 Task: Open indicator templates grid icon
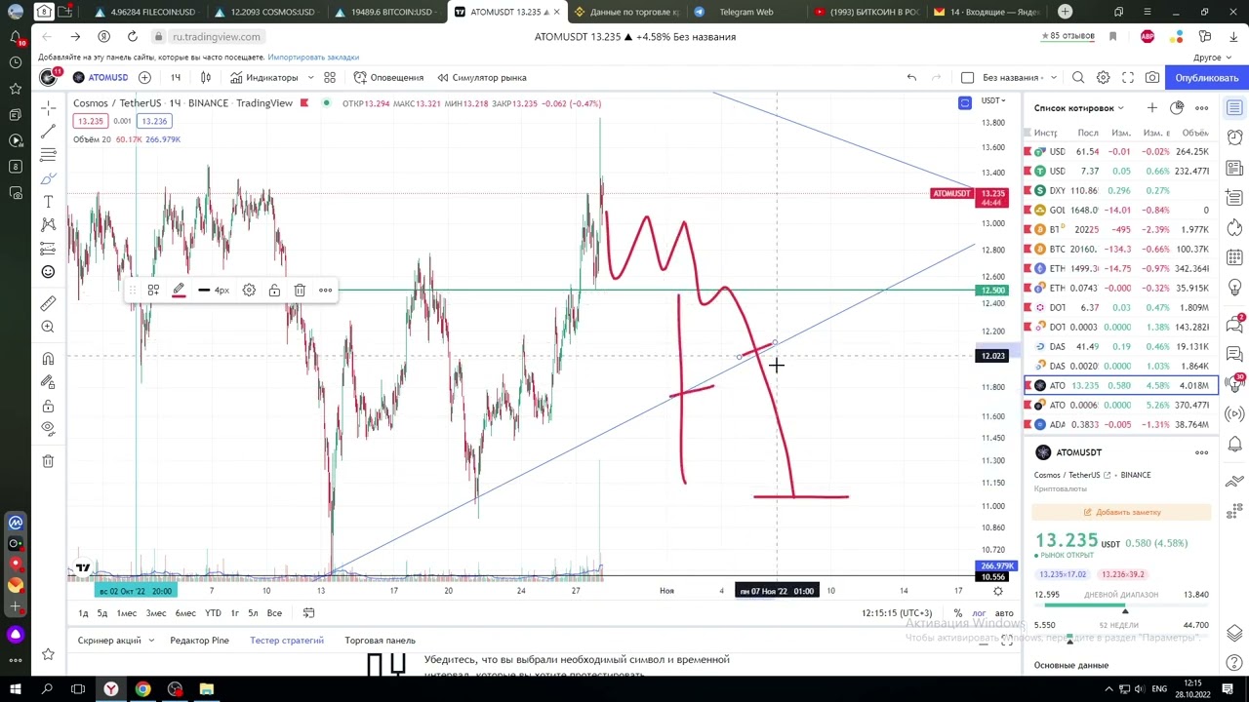click(x=330, y=77)
